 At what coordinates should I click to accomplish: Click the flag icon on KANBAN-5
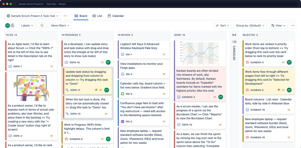279,90
